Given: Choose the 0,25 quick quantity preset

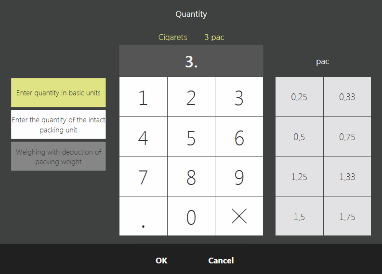Looking at the screenshot, I should tap(299, 97).
